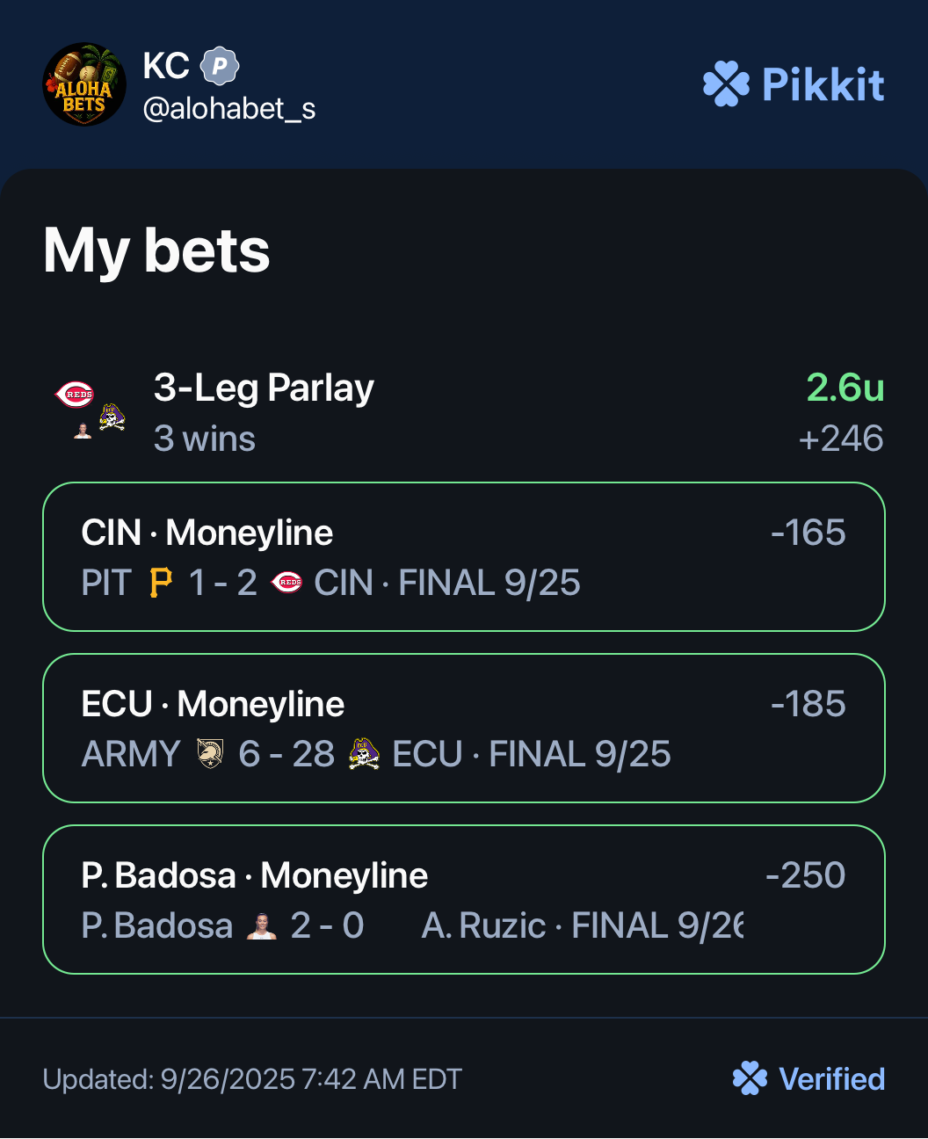This screenshot has width=928, height=1139.
Task: Click the Pikkit brand name text
Action: [823, 84]
